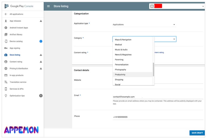Select Personalization category option

[x=133, y=65]
